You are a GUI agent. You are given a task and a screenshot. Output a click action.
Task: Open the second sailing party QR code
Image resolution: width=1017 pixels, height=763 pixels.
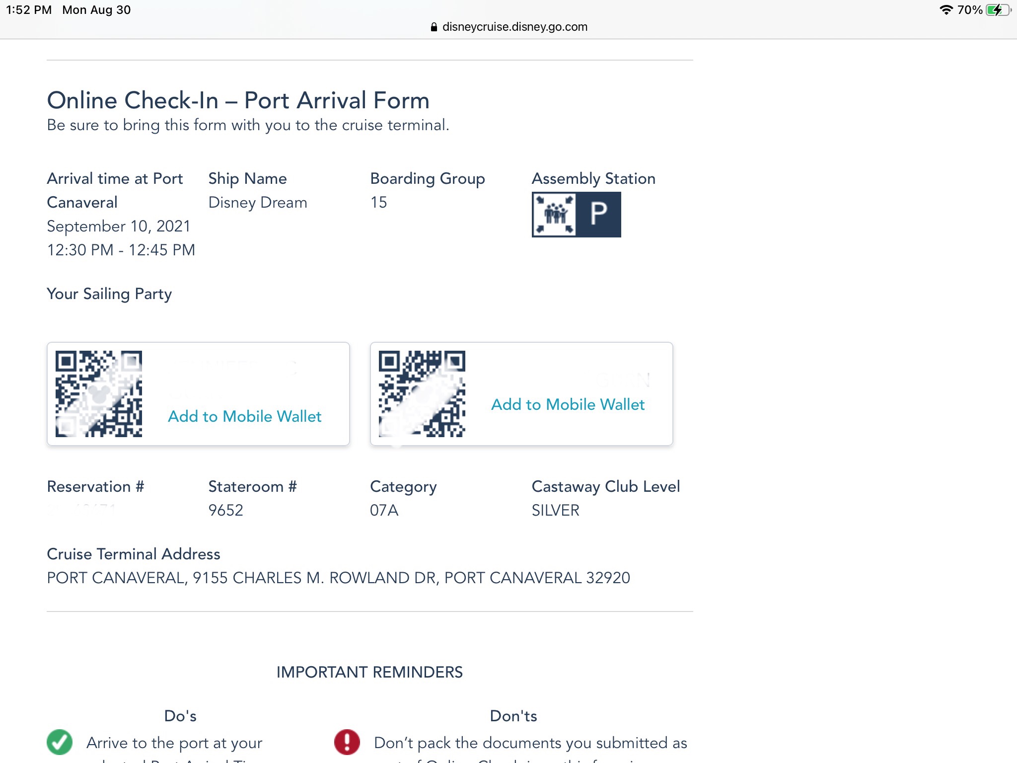tap(422, 394)
